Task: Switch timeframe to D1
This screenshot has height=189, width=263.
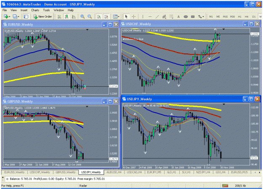Action: pos(254,16)
